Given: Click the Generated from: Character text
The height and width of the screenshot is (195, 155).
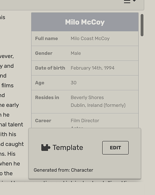Looking at the screenshot, I should tap(63, 170).
